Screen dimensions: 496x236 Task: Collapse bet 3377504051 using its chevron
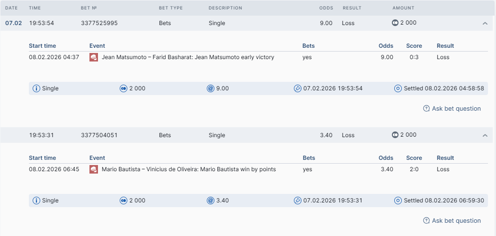coord(485,135)
